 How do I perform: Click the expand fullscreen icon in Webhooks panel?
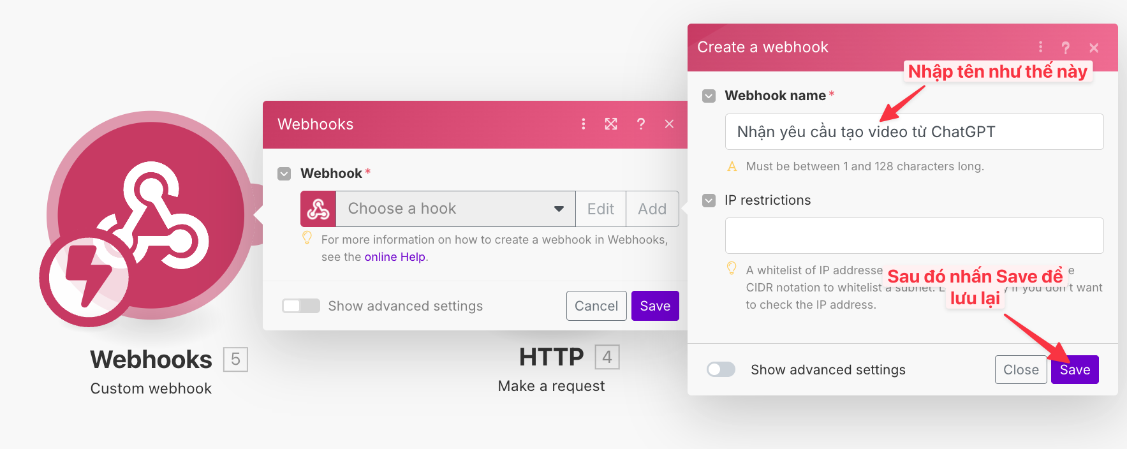pyautogui.click(x=611, y=124)
